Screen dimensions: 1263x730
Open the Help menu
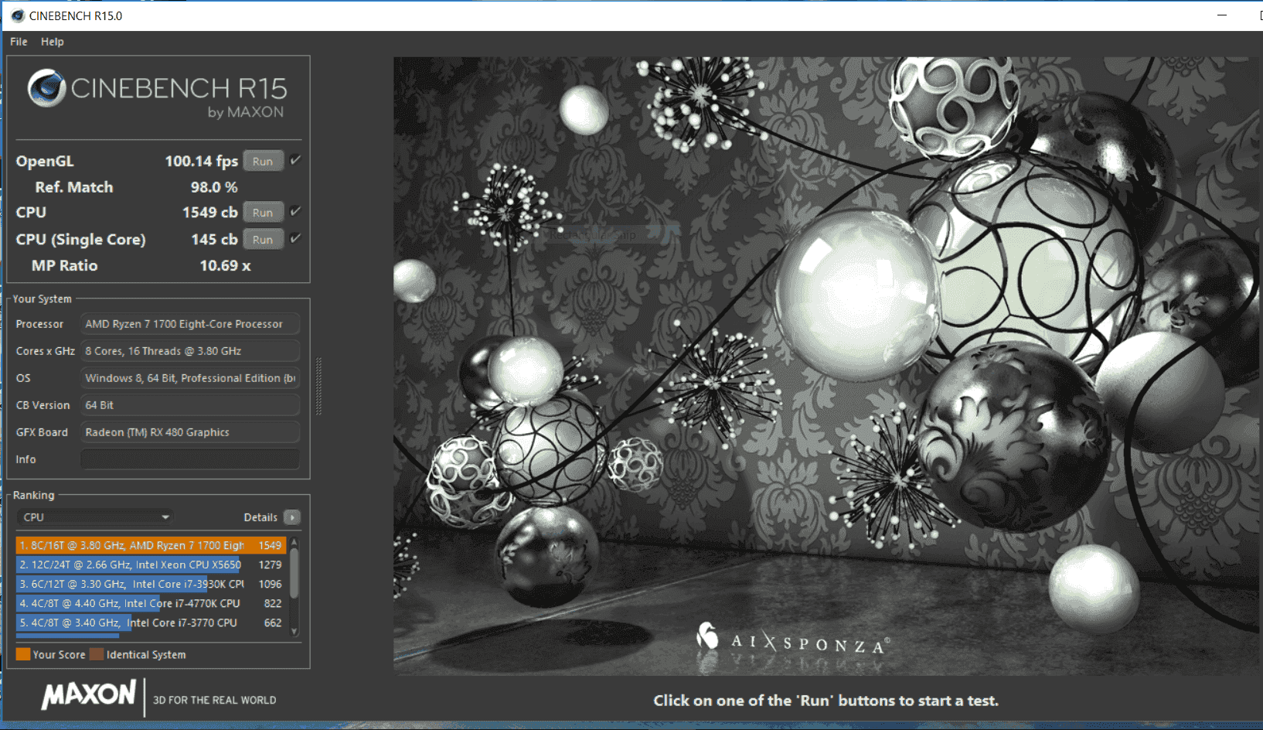(52, 42)
